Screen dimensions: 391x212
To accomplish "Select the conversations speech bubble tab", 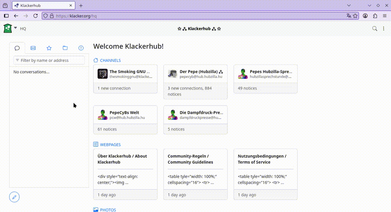I will click(17, 48).
